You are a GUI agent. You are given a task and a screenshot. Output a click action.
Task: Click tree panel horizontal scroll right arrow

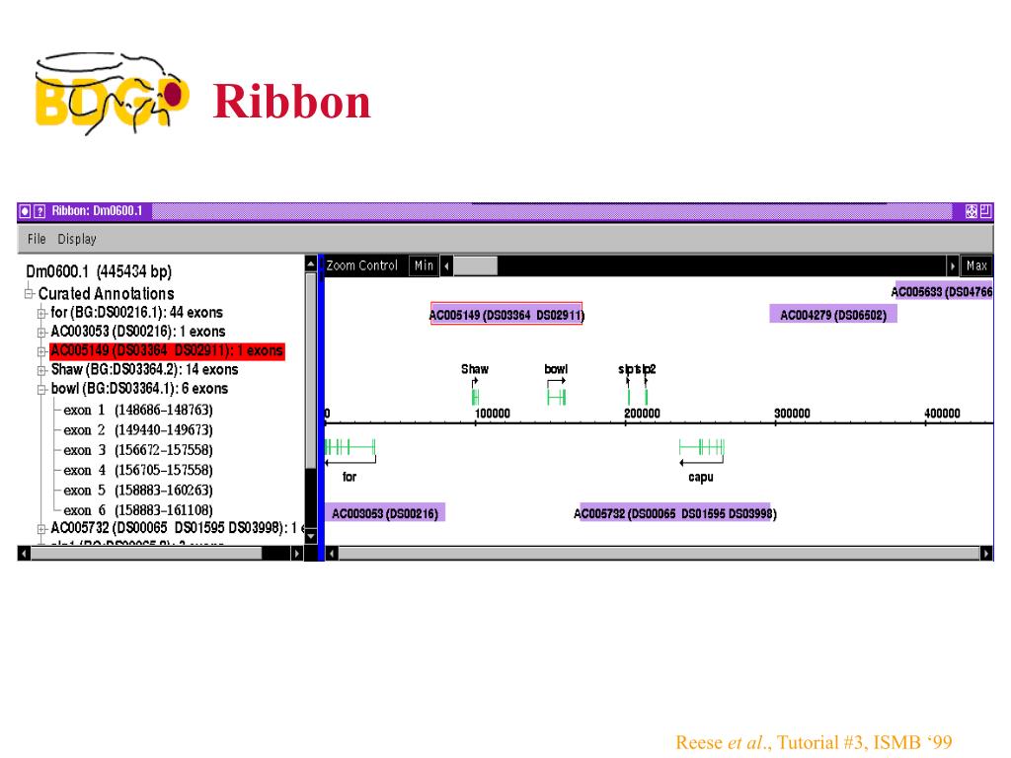[x=296, y=553]
